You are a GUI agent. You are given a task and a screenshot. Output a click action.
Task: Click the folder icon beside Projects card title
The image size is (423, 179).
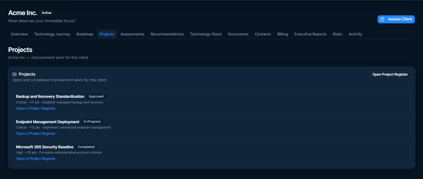pyautogui.click(x=14, y=74)
